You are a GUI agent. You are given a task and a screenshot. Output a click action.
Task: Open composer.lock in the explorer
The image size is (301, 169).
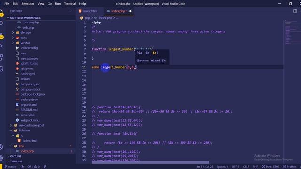(x=30, y=89)
